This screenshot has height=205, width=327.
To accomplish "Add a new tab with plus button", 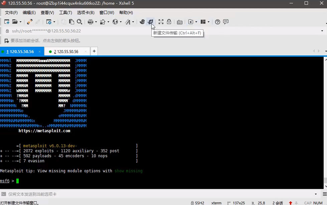I will point(94,51).
